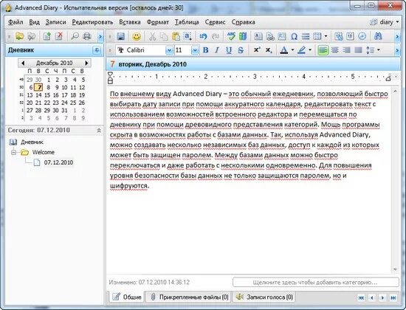Insert a smiley emoticon
This screenshot has height=310, width=406.
(x=137, y=36)
